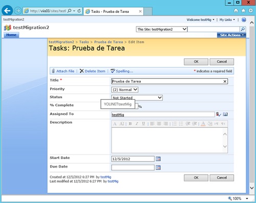Click inside the Description text area

pos(169,140)
